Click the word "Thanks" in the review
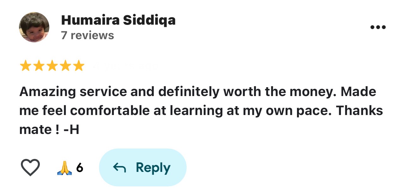 point(359,111)
